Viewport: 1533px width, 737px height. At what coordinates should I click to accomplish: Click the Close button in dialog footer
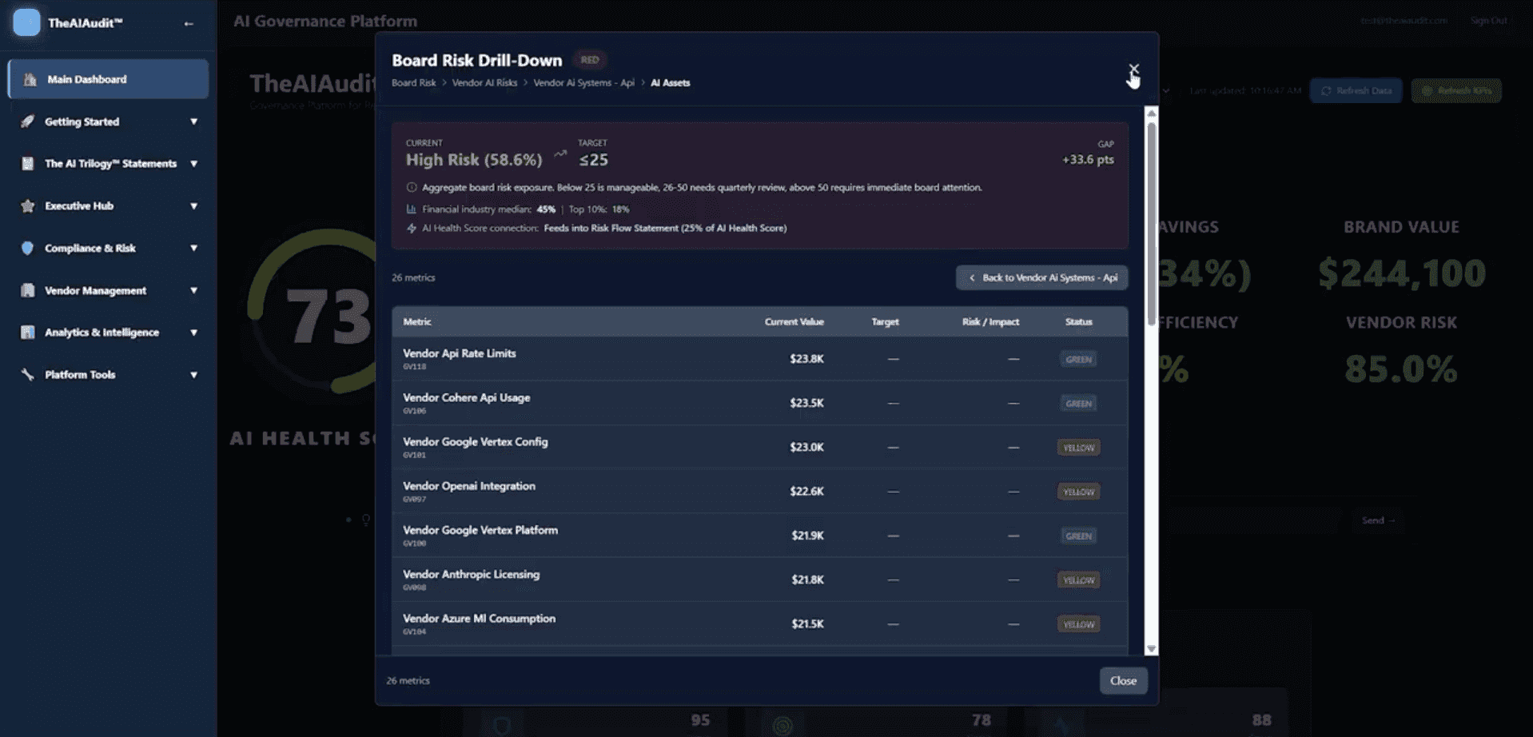[1123, 680]
